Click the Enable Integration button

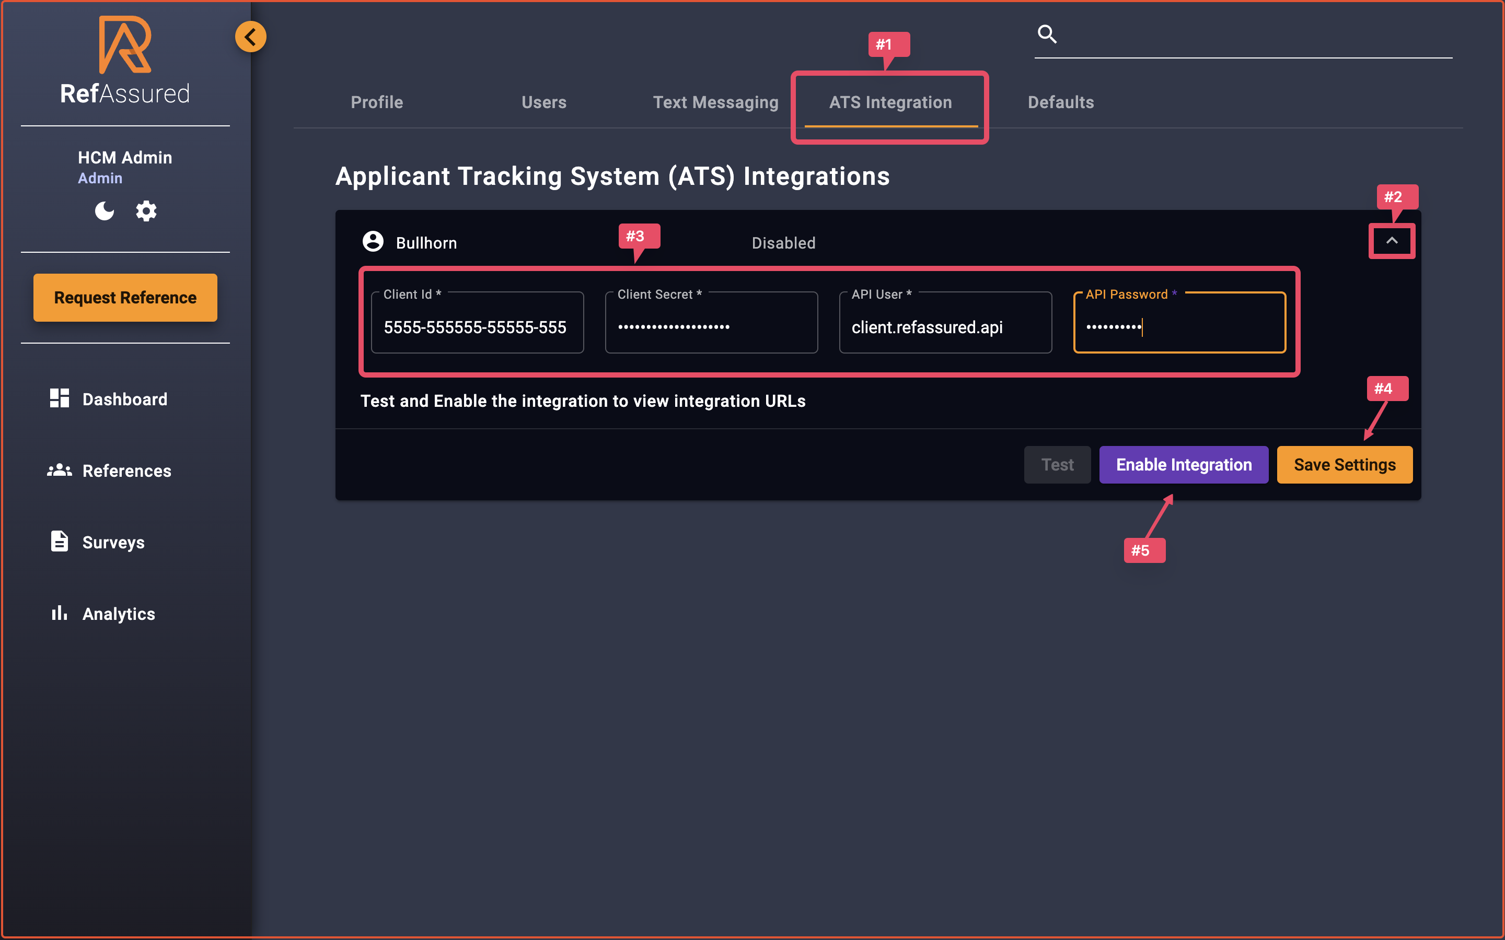coord(1183,464)
